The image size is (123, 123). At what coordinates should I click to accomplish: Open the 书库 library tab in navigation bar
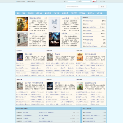(24, 13)
